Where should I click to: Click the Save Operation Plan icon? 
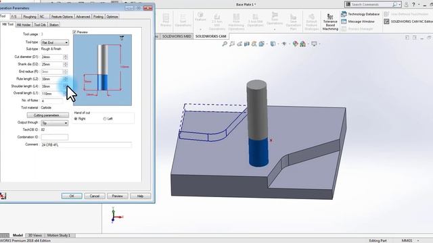click(x=293, y=22)
